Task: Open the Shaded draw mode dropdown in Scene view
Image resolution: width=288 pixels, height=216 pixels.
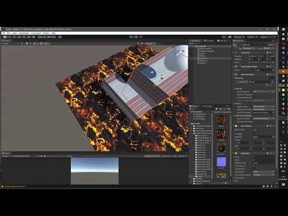Action: click(10, 44)
